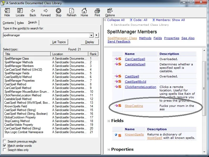This screenshot has height=157, width=209.
Task: Open the search term dropdown arrow
Action: click(x=91, y=35)
